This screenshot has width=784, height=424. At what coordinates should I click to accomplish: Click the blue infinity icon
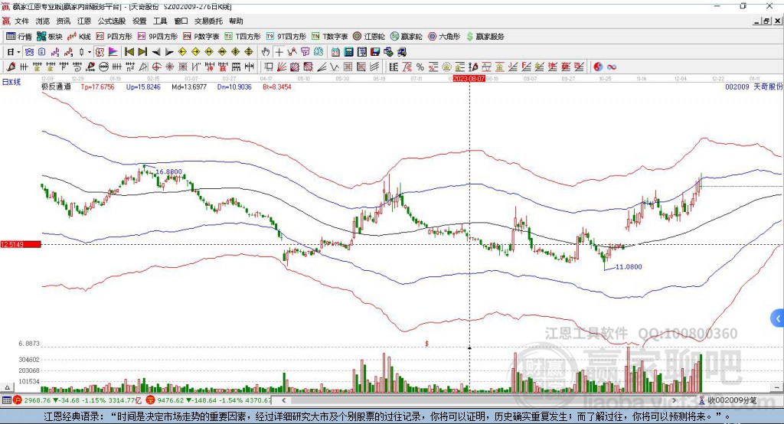pos(612,67)
